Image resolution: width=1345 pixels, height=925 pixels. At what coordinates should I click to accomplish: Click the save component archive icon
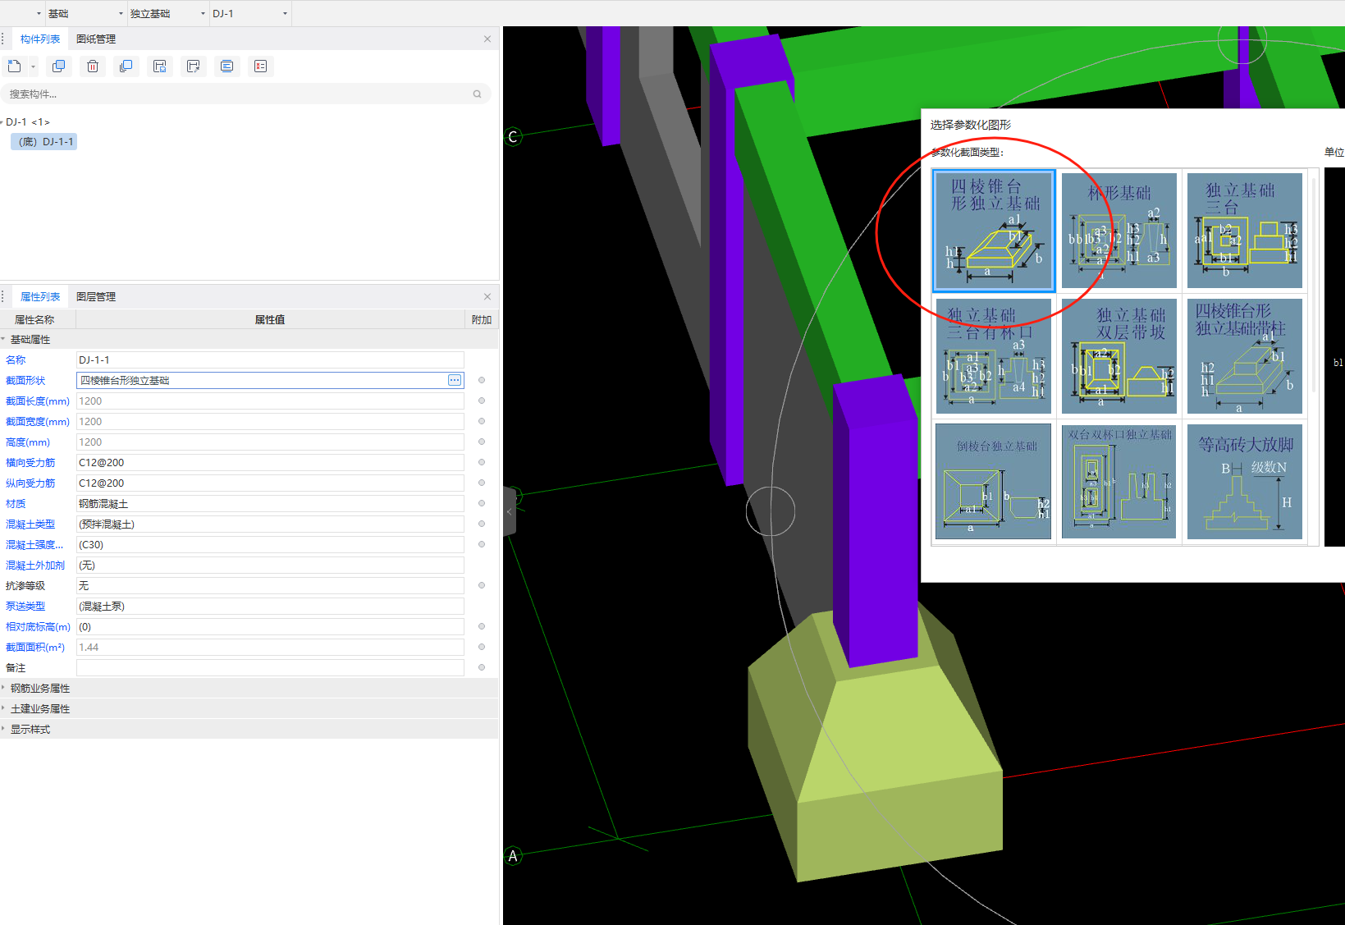coord(160,66)
